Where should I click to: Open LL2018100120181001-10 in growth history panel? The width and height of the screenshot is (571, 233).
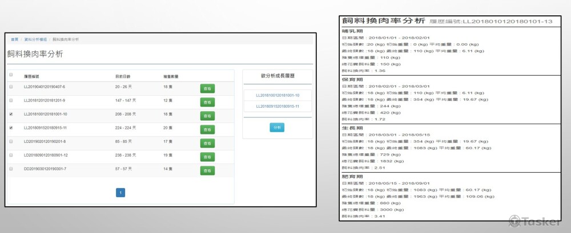[x=277, y=95]
